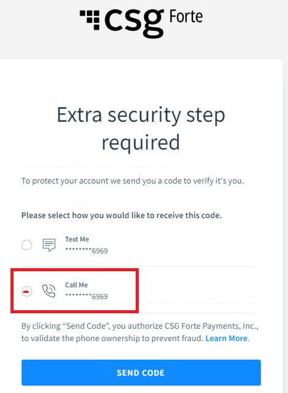Viewport: 288px width, 393px height.
Task: Click the Text Me label
Action: (x=77, y=239)
